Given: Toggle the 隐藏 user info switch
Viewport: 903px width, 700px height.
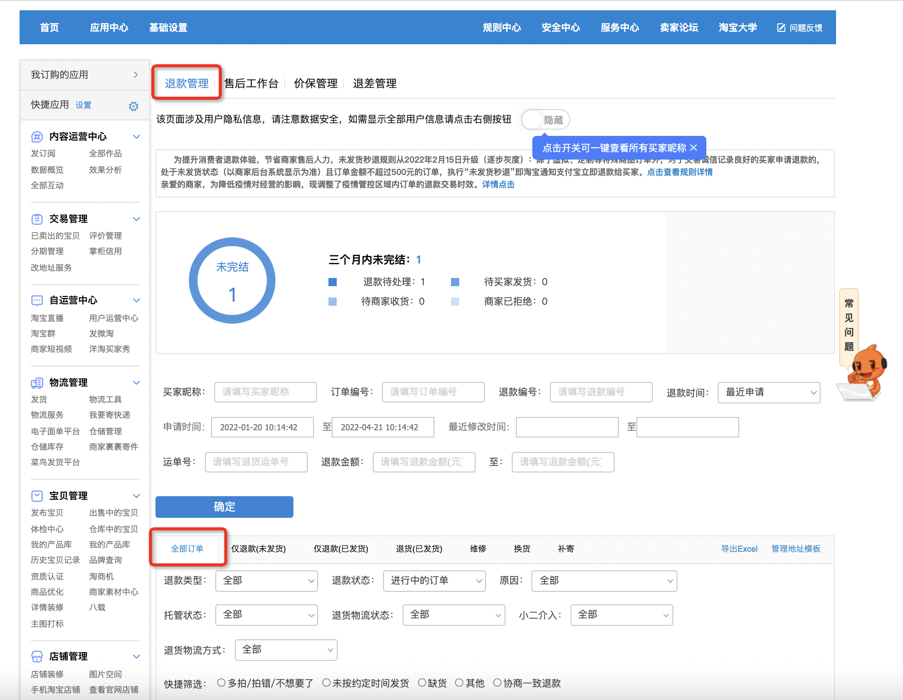Looking at the screenshot, I should (546, 120).
